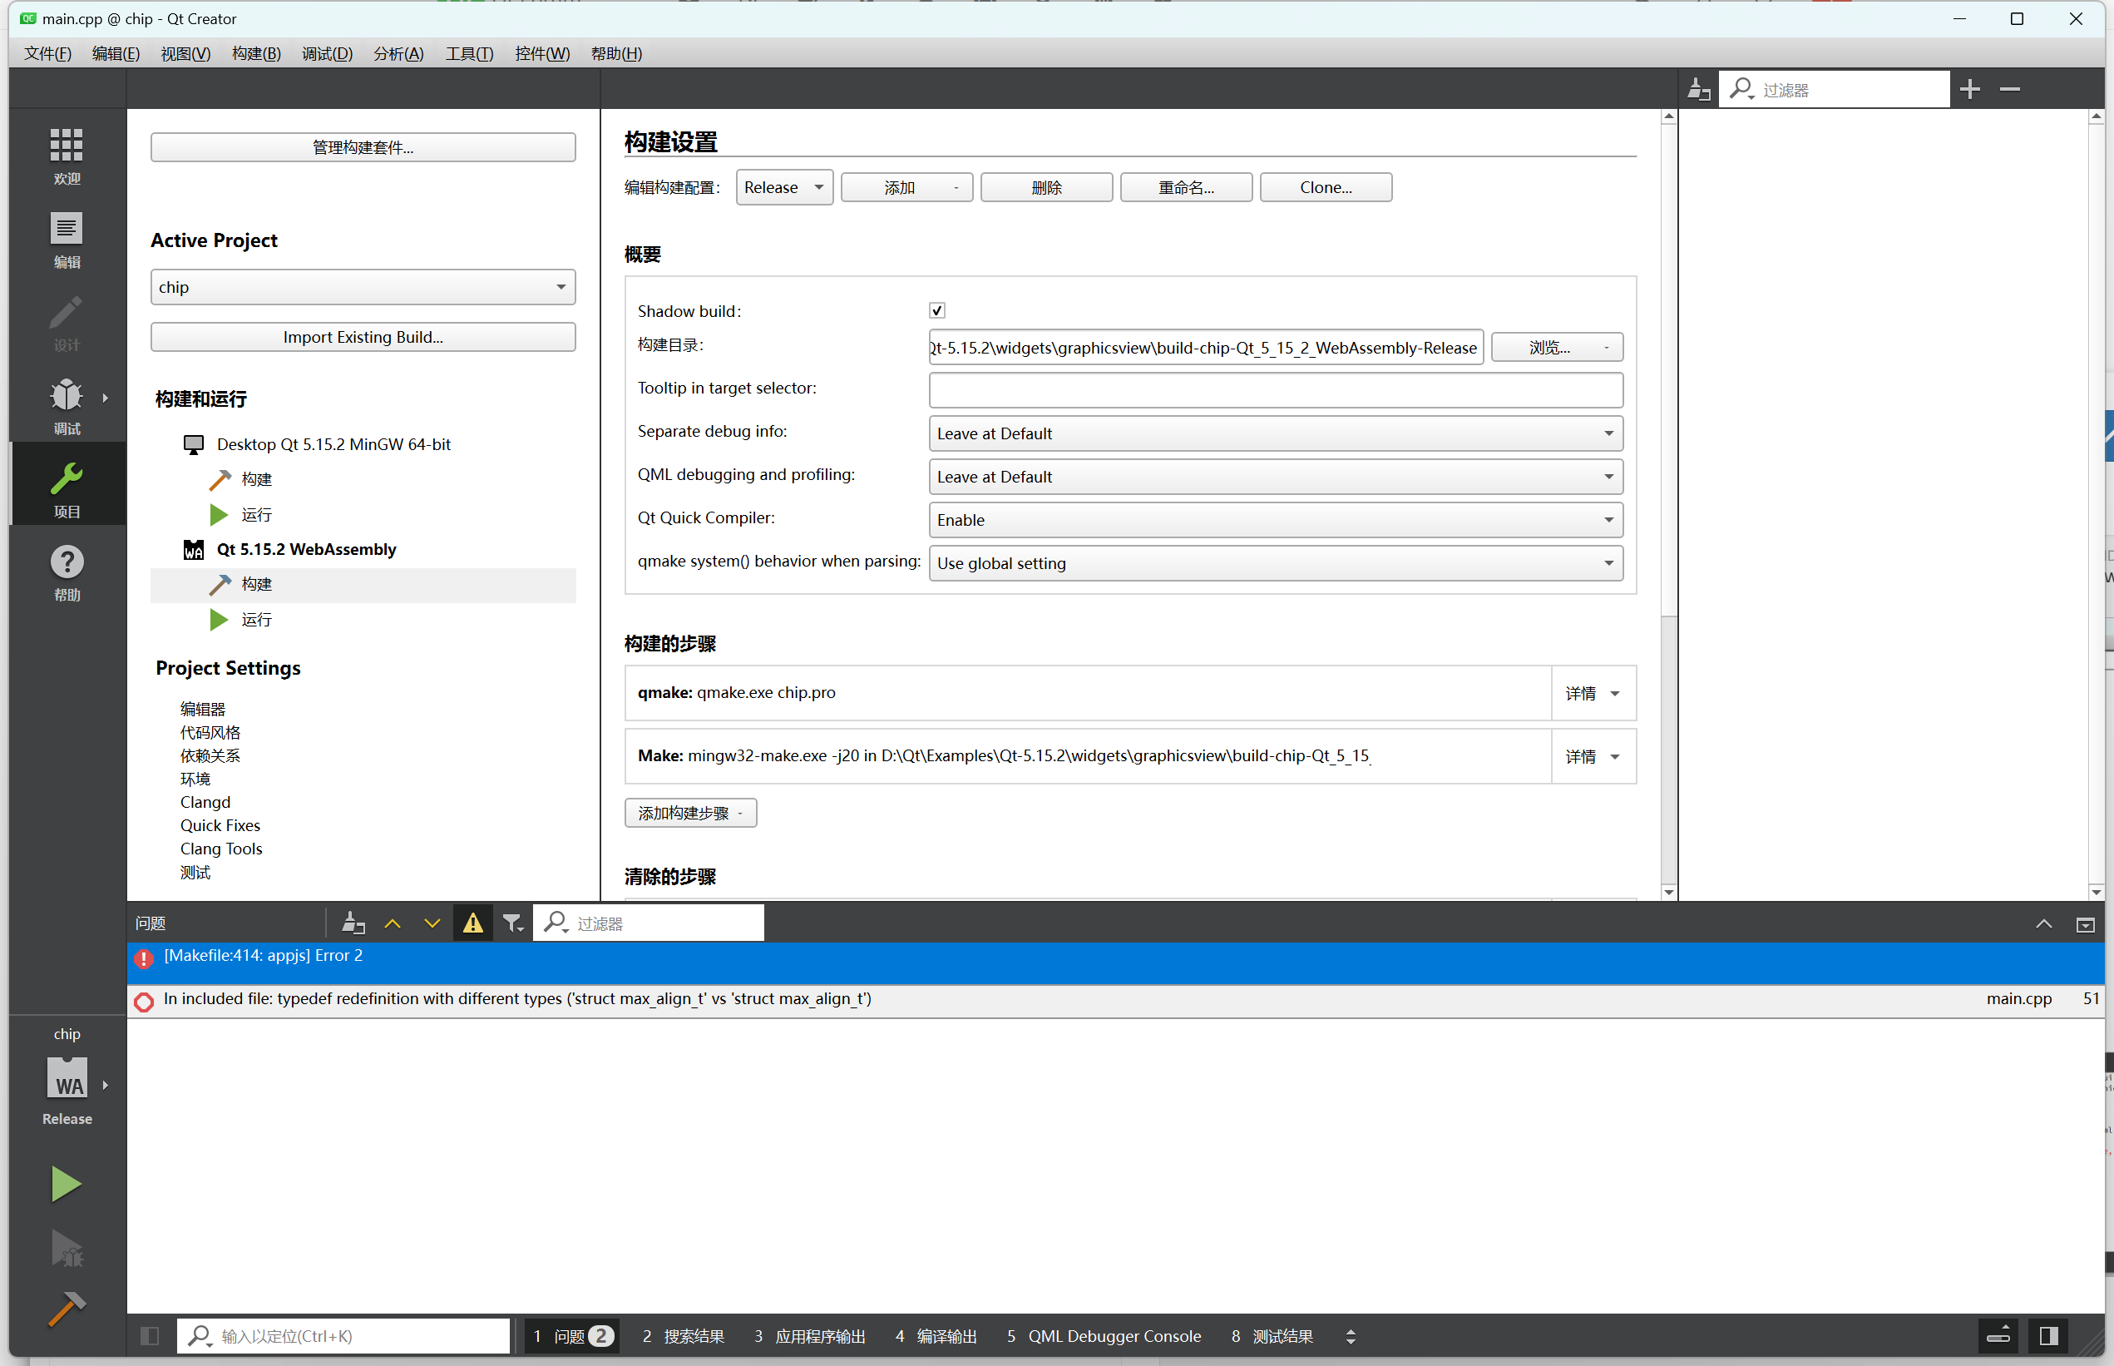Open the Release build configuration dropdown

pos(784,187)
